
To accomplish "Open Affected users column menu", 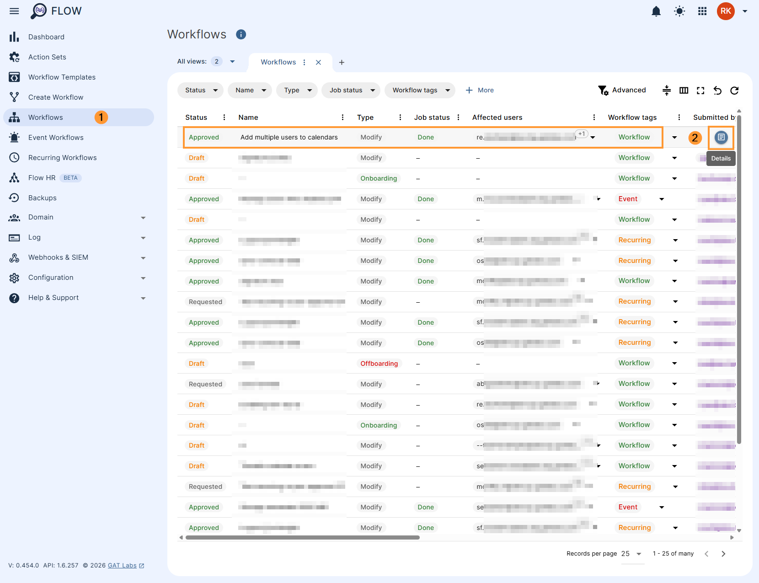I will tap(594, 118).
